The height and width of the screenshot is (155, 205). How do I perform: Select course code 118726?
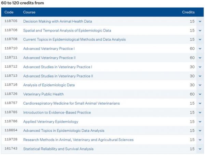click(11, 94)
